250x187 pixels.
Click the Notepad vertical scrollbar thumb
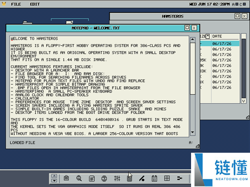(x=193, y=69)
